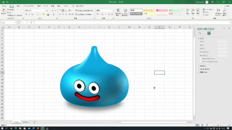Screen dimensions: 232x130
Task: Click the zoom slider in status bar
Action: (218, 125)
